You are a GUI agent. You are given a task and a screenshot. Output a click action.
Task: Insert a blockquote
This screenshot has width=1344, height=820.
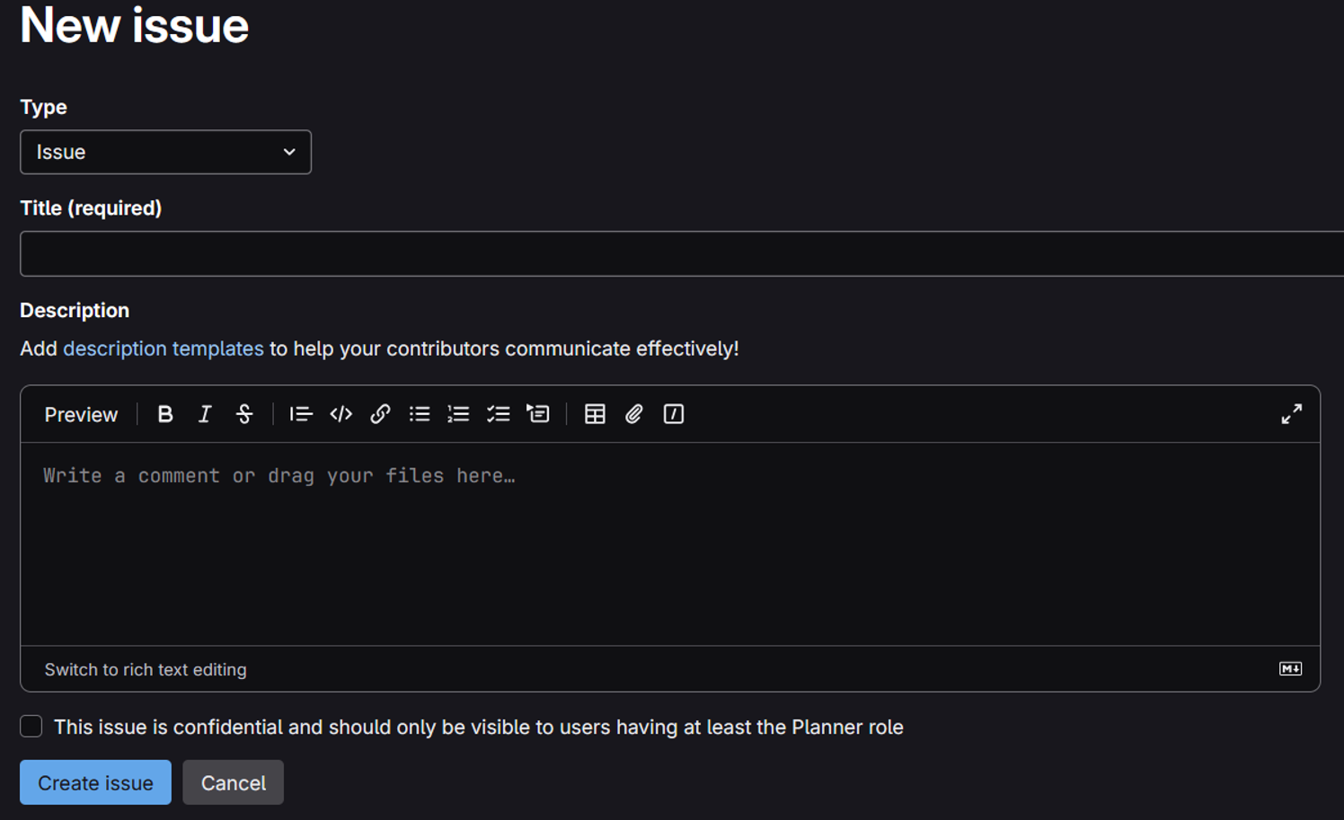click(300, 414)
